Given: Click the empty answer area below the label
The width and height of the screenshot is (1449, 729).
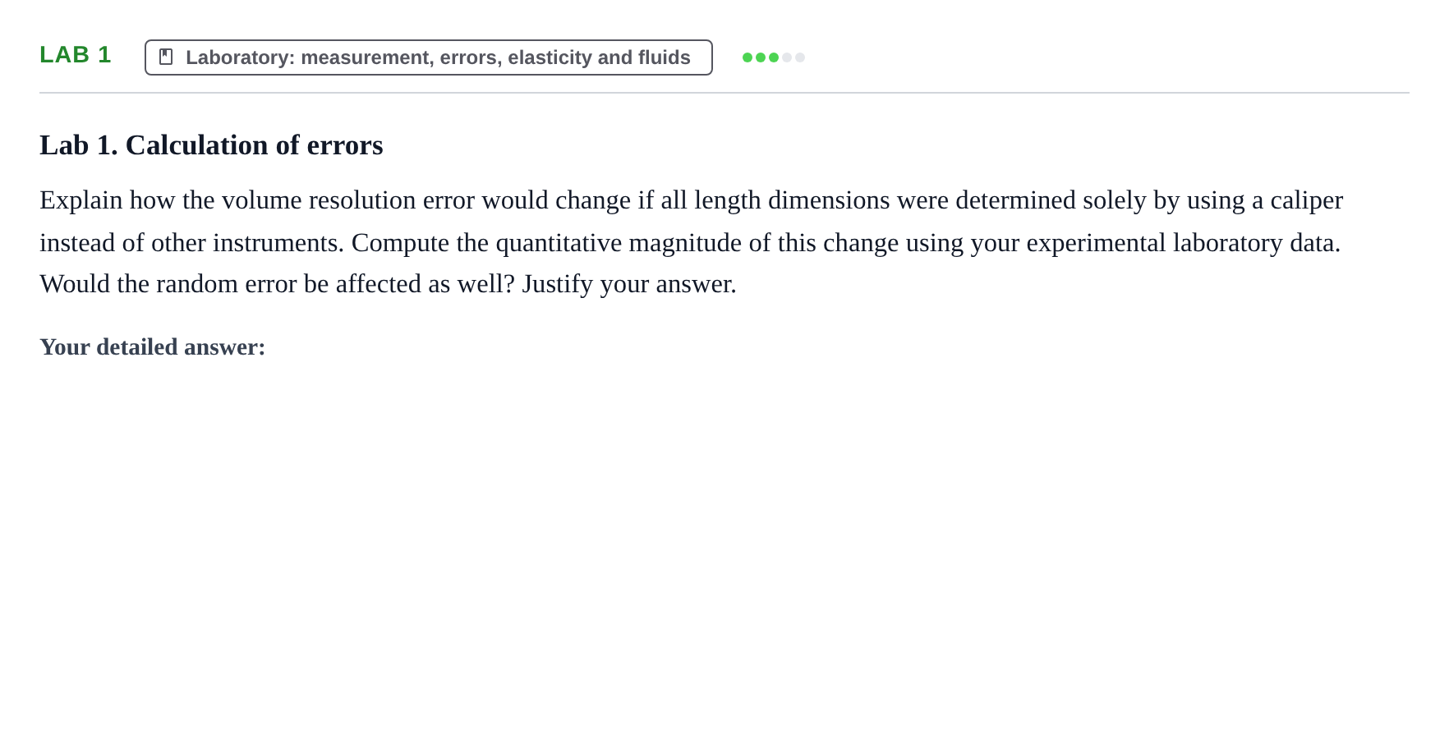Looking at the screenshot, I should click(723, 534).
